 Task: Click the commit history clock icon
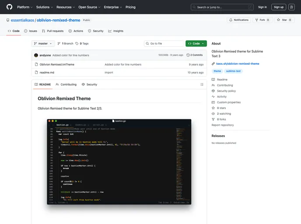point(188,55)
